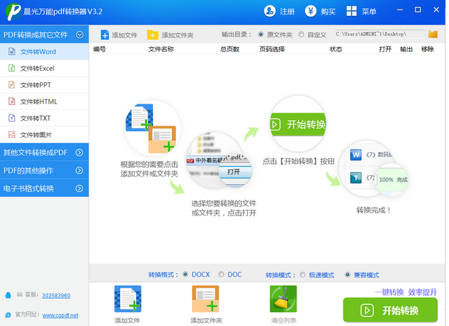Click the file-open dialog tutorial illustration
The image size is (449, 326).
pyautogui.click(x=219, y=160)
